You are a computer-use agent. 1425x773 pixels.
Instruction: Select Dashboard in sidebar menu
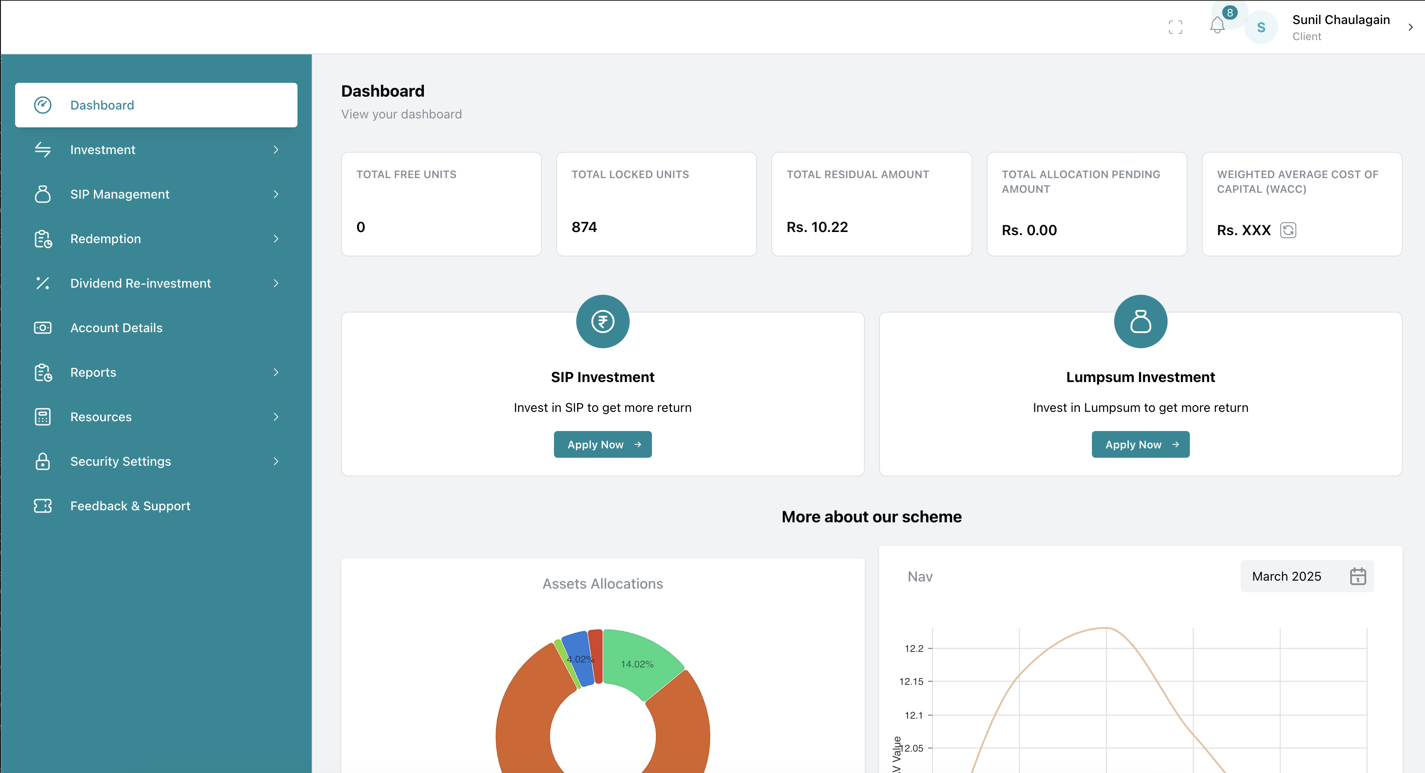coord(156,105)
